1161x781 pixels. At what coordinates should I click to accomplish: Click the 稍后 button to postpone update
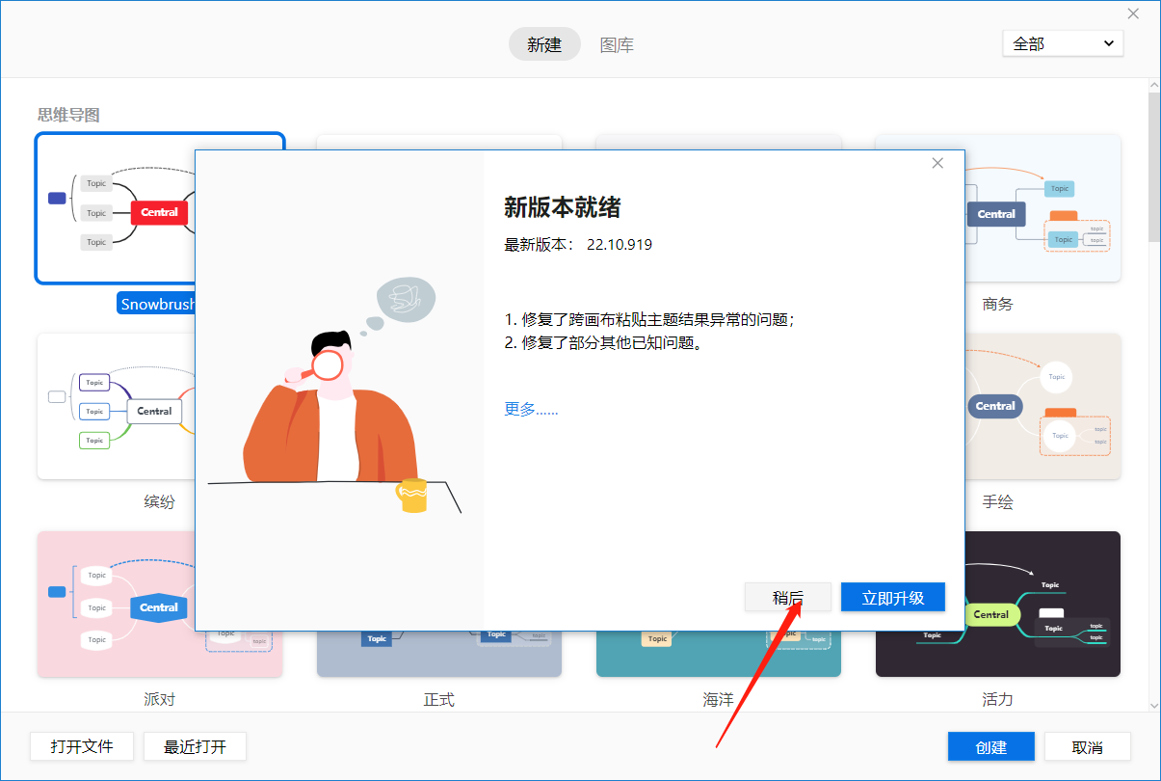(x=787, y=597)
